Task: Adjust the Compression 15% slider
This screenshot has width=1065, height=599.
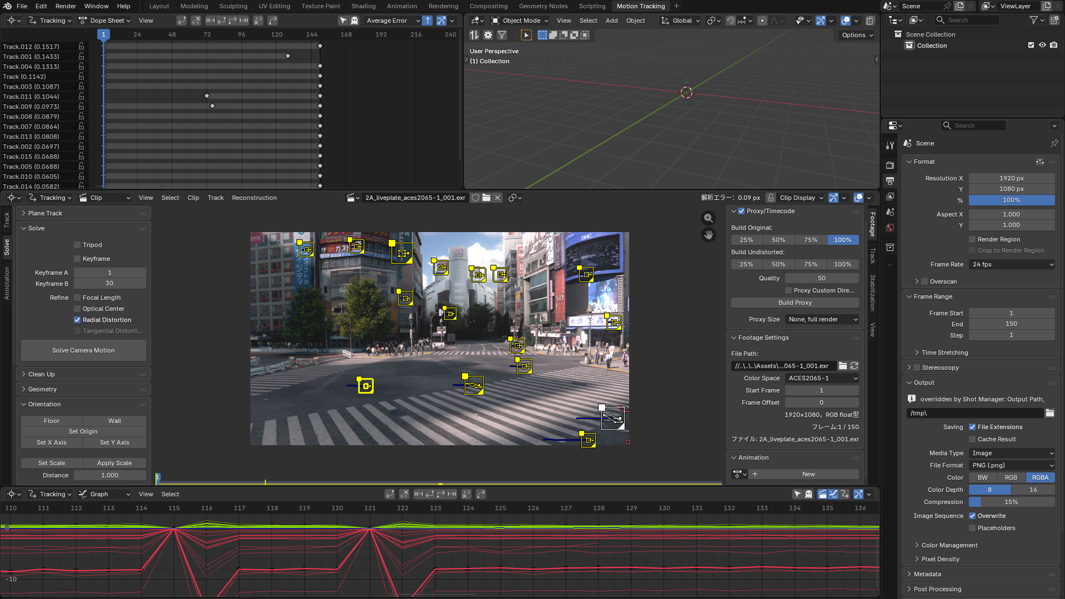Action: point(1011,502)
